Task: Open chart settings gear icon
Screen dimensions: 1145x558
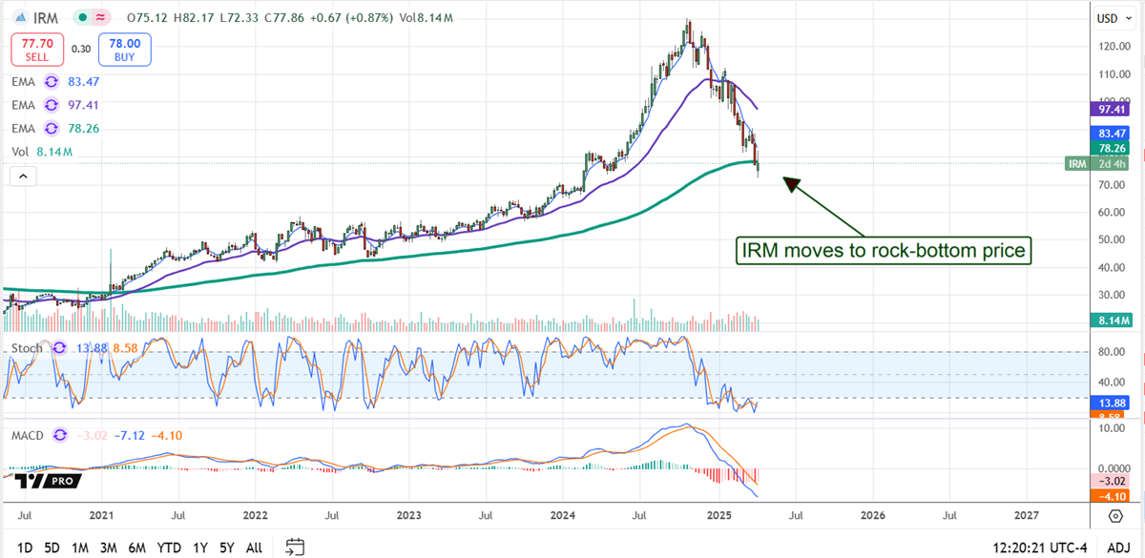Action: point(1115,516)
